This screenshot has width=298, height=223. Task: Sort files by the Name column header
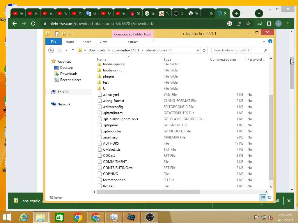click(128, 59)
